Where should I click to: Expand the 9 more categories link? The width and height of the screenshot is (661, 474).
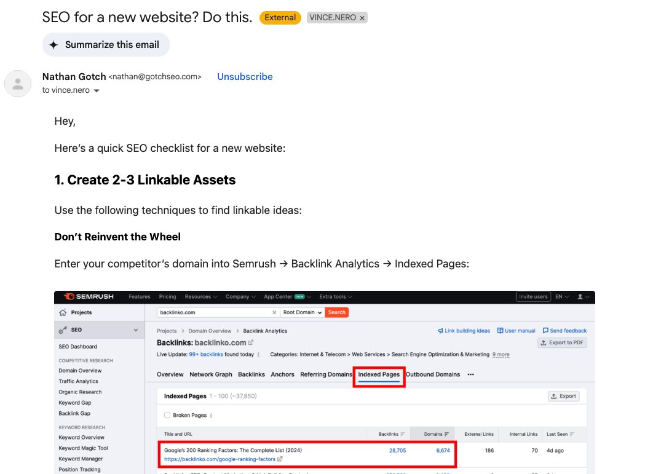point(501,354)
